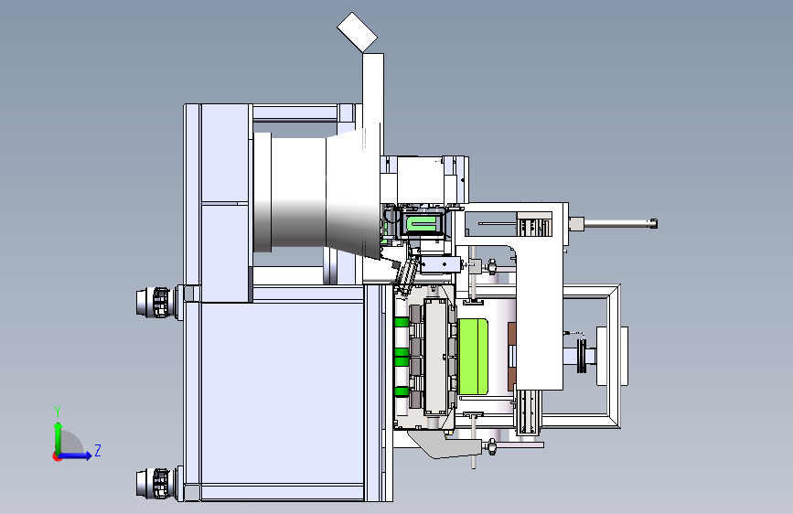Select the tall vertical white column under diamond plate
The height and width of the screenshot is (514, 793).
tap(373, 102)
